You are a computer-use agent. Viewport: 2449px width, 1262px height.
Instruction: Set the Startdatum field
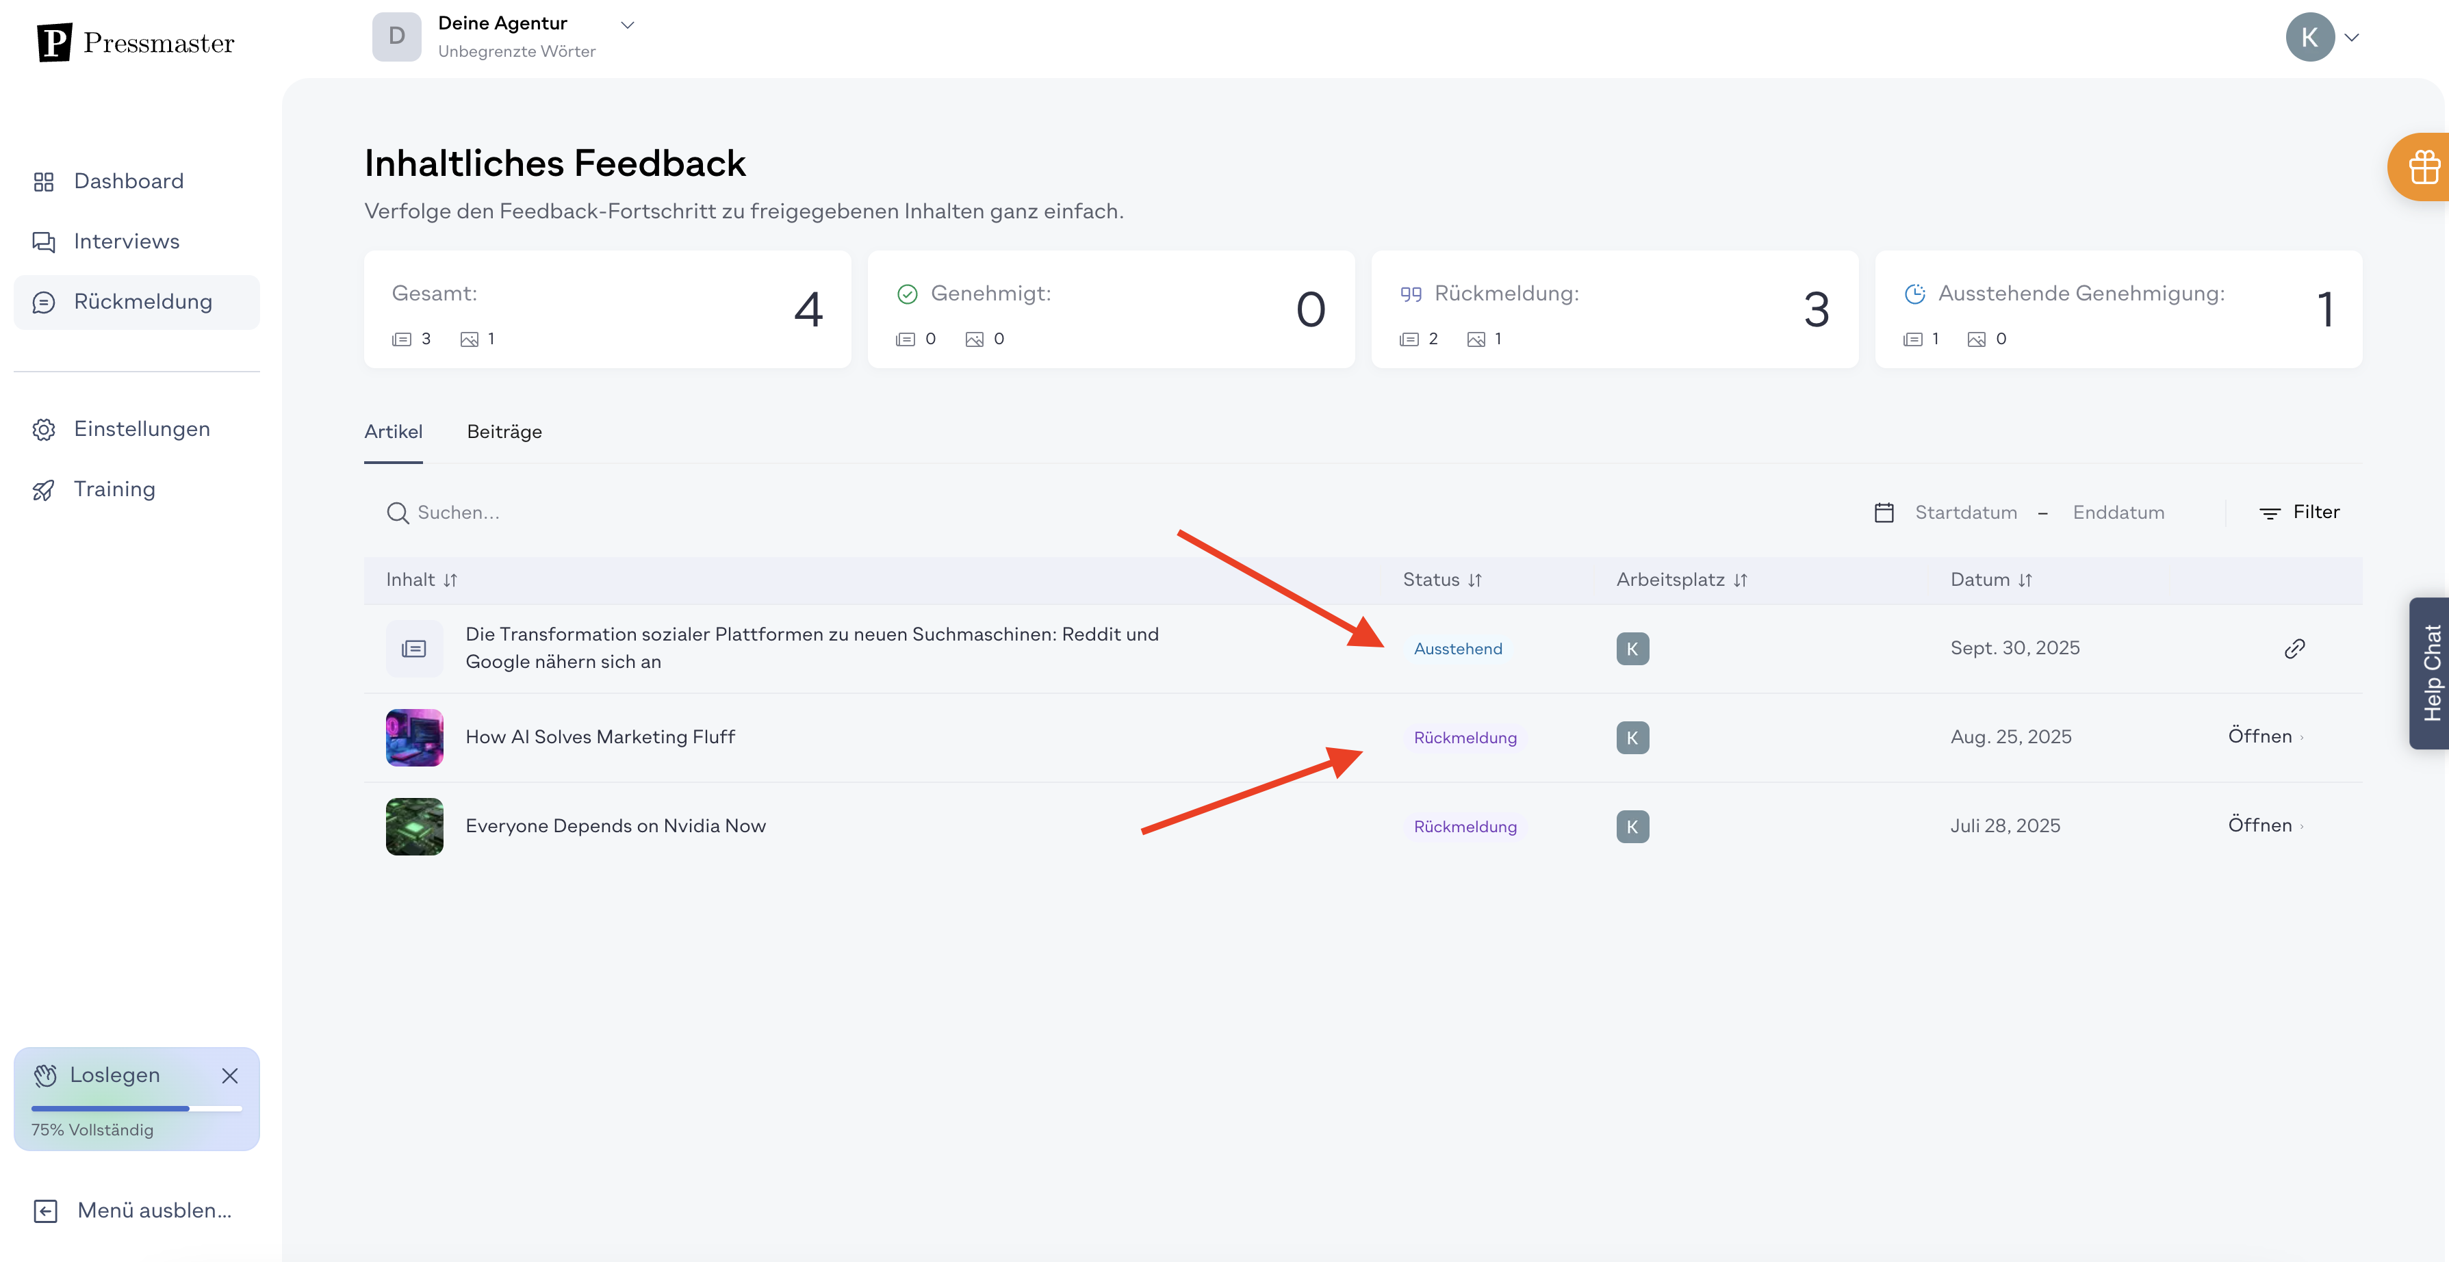(x=1966, y=513)
